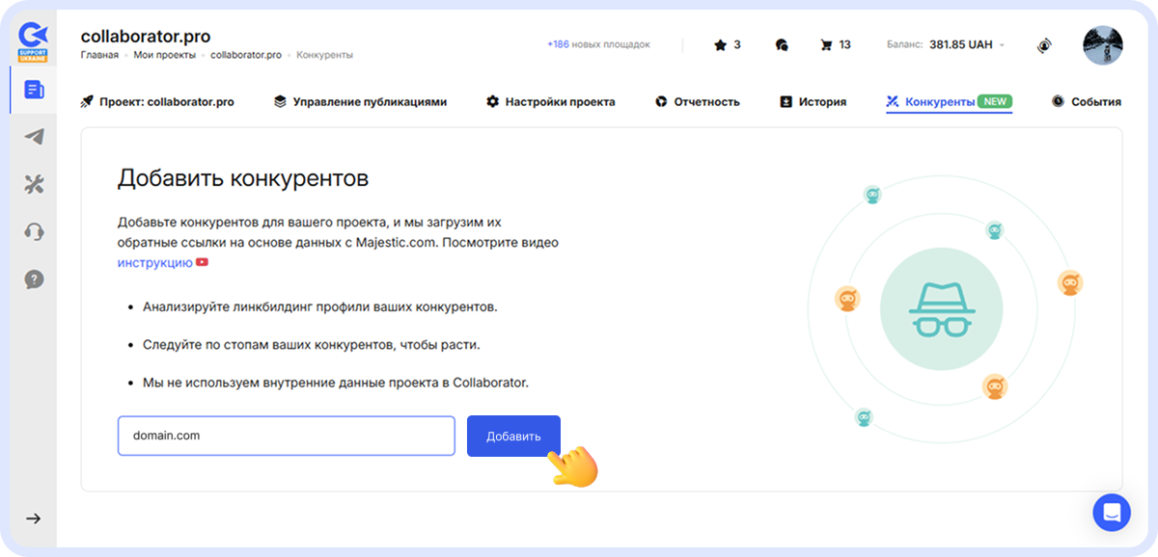Open support via the headphones sidebar icon
Screen dimensions: 1158x557
pos(33,232)
